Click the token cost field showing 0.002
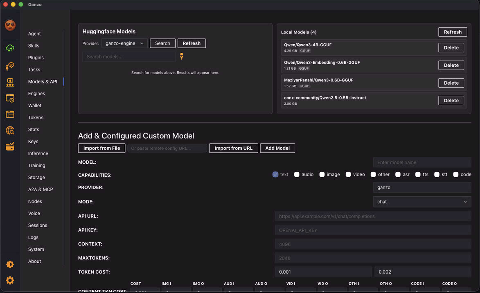 point(423,272)
